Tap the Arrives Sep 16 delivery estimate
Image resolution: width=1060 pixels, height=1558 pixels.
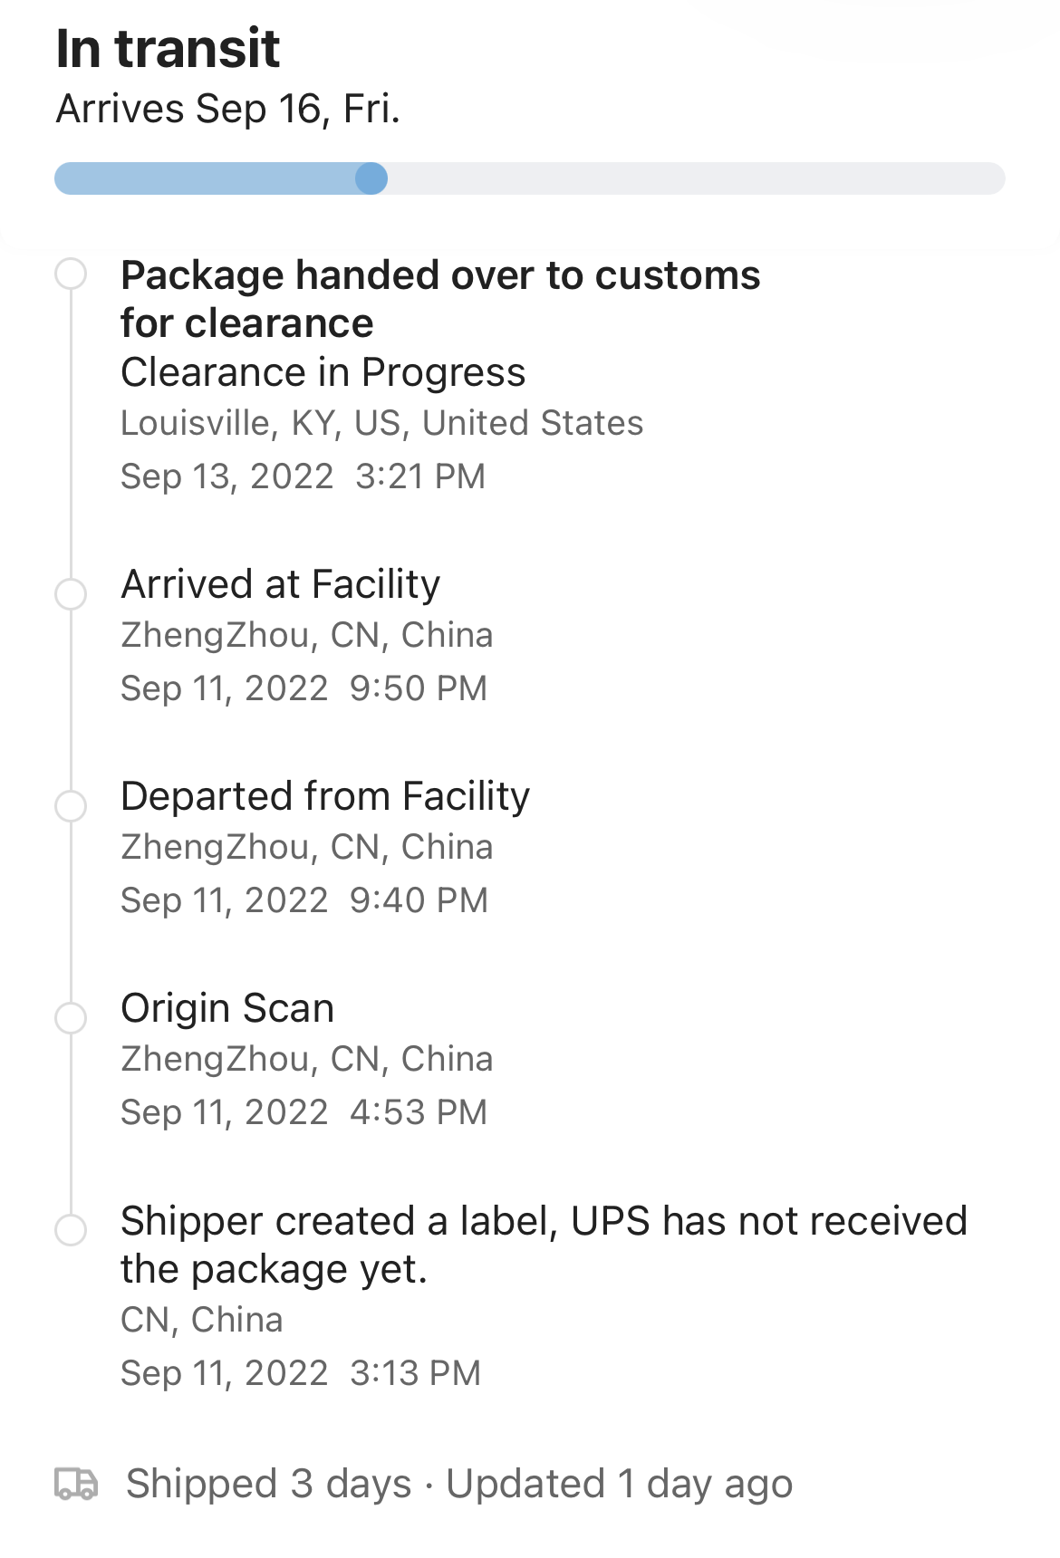[x=227, y=109]
